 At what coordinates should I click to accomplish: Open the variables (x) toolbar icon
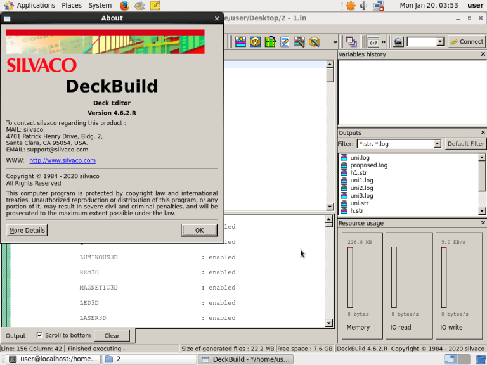[x=373, y=42]
